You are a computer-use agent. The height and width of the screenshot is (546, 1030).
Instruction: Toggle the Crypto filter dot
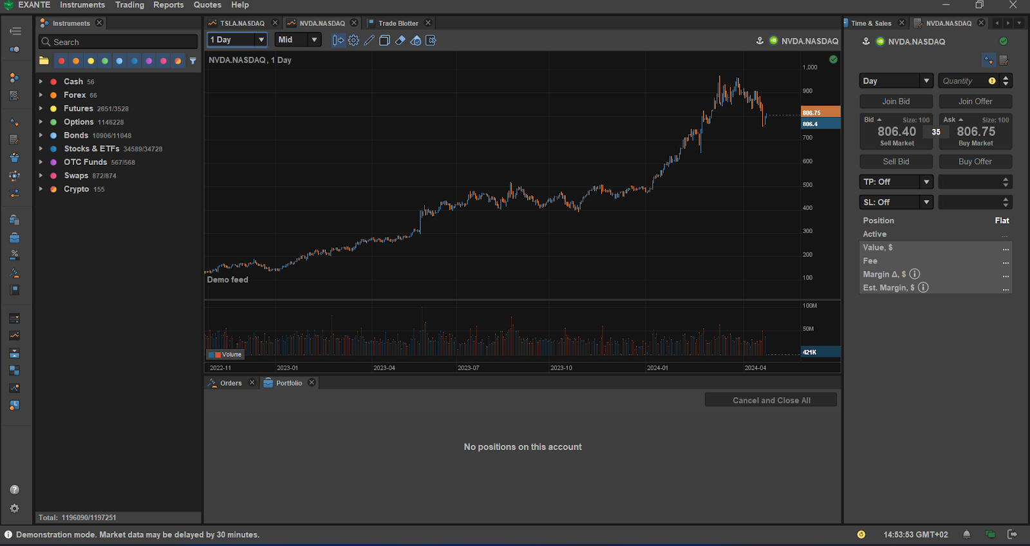click(178, 61)
